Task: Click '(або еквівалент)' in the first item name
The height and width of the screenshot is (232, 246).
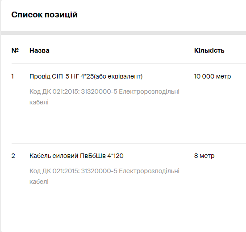Action: pos(118,76)
